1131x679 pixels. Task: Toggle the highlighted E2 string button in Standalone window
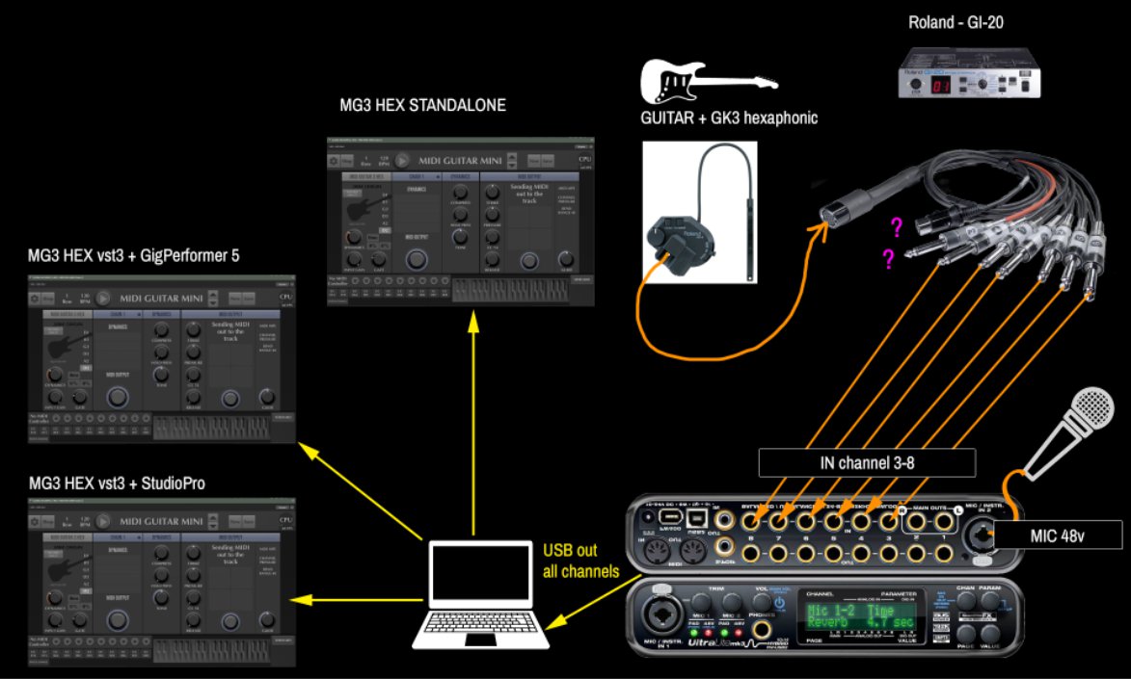coord(386,231)
